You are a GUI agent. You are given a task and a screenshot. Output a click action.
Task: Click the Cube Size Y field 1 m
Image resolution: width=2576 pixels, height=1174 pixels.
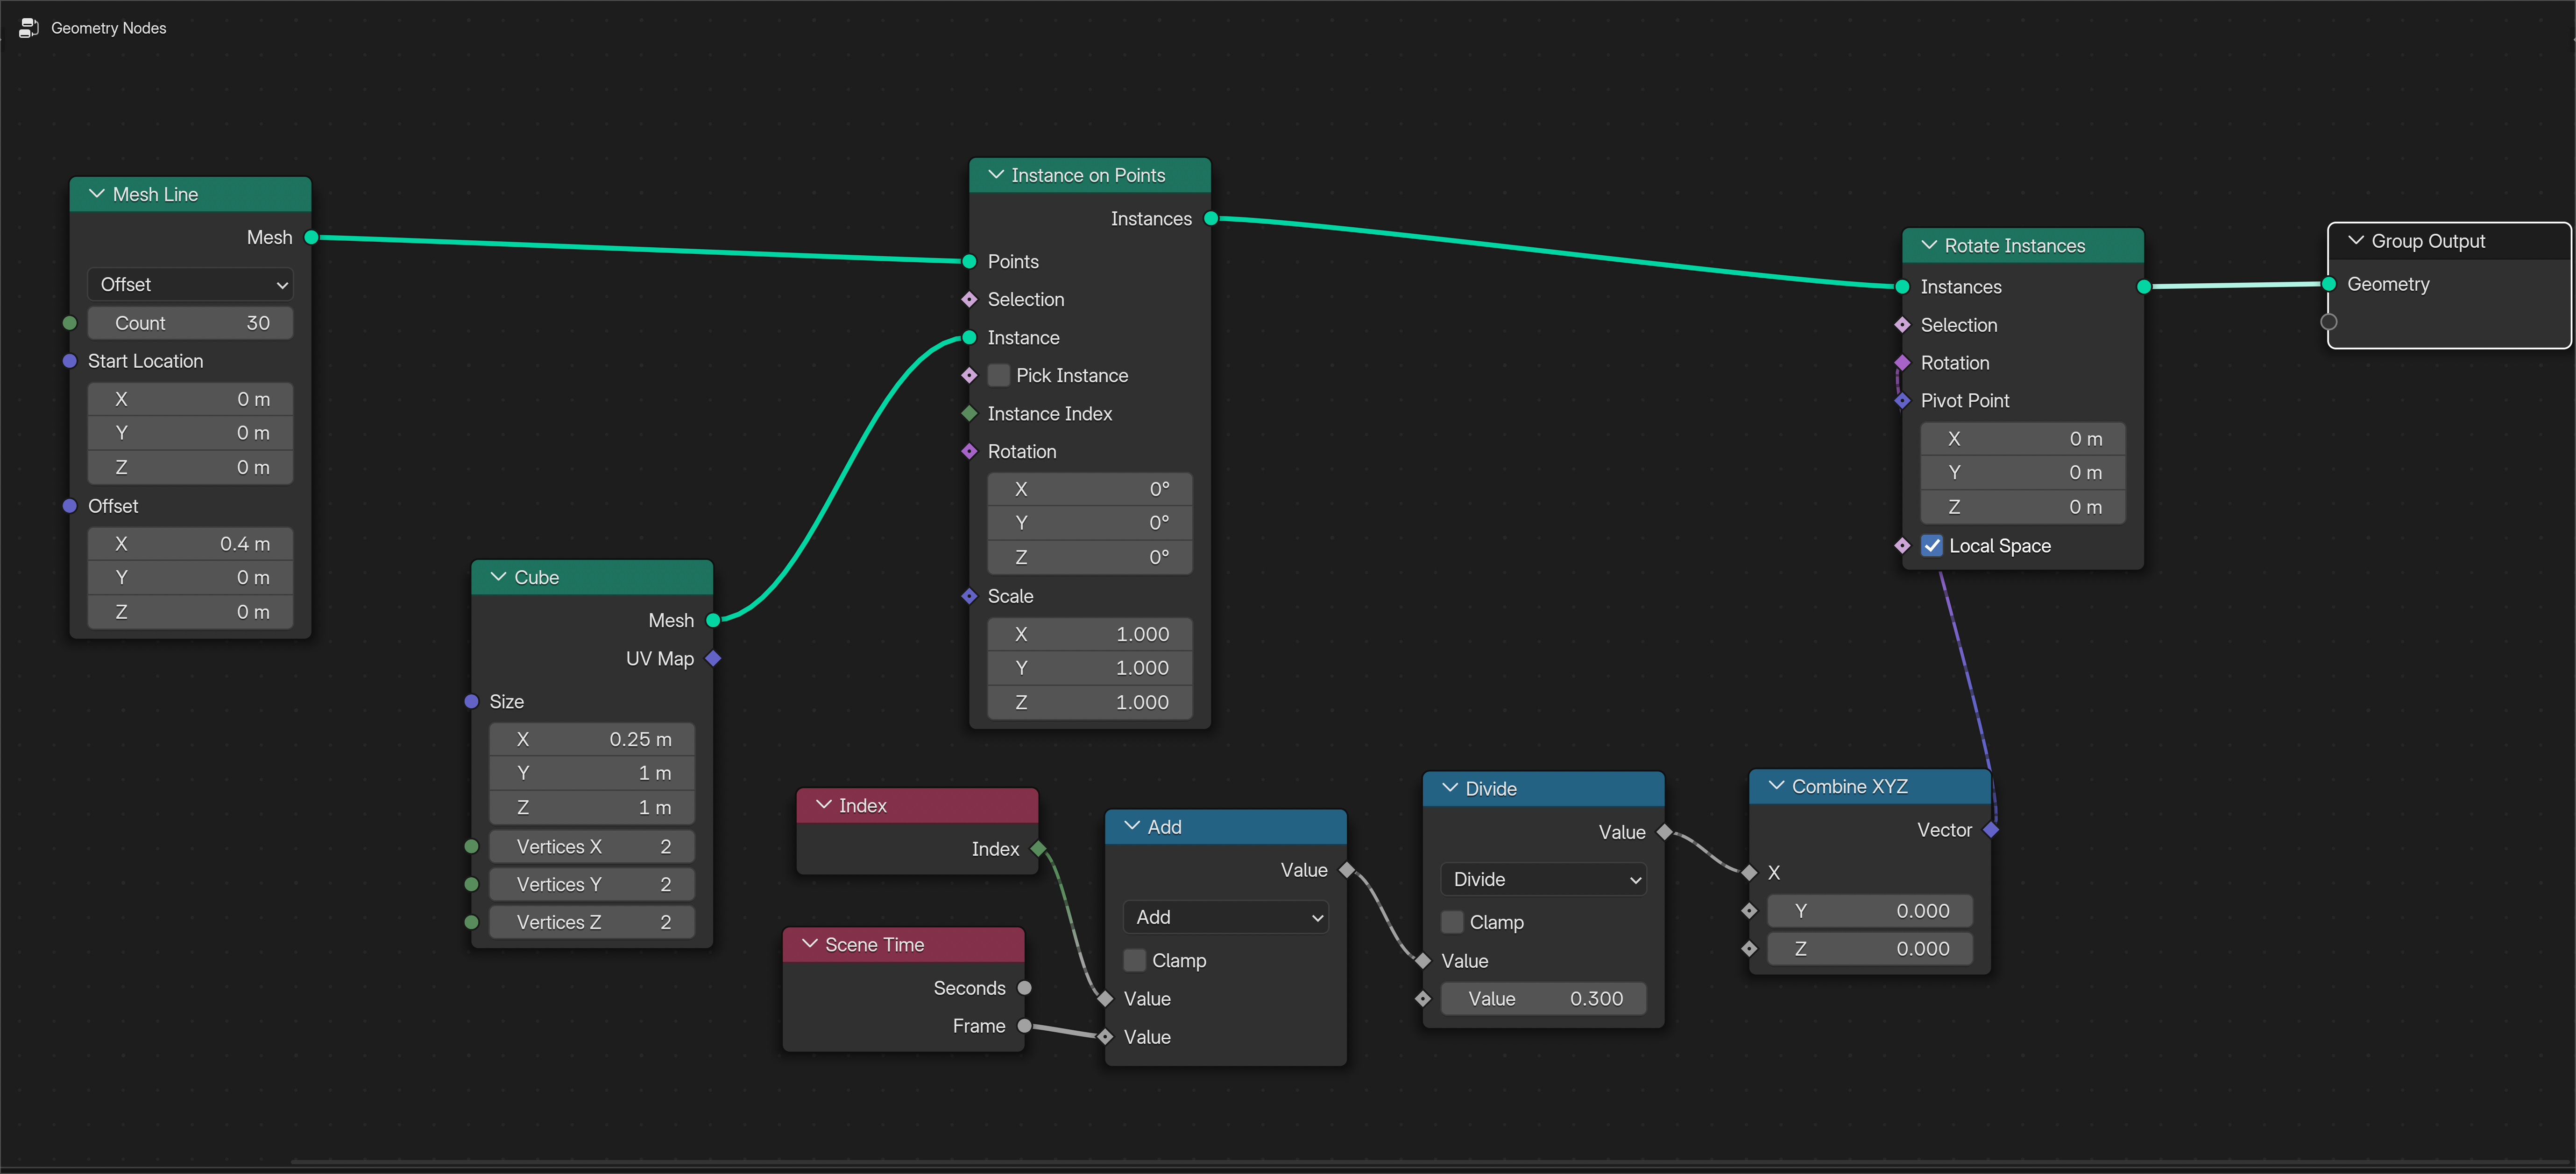[x=591, y=773]
